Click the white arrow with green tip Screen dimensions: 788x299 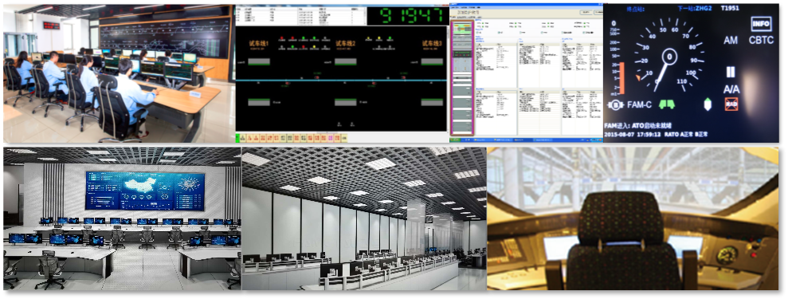708,104
